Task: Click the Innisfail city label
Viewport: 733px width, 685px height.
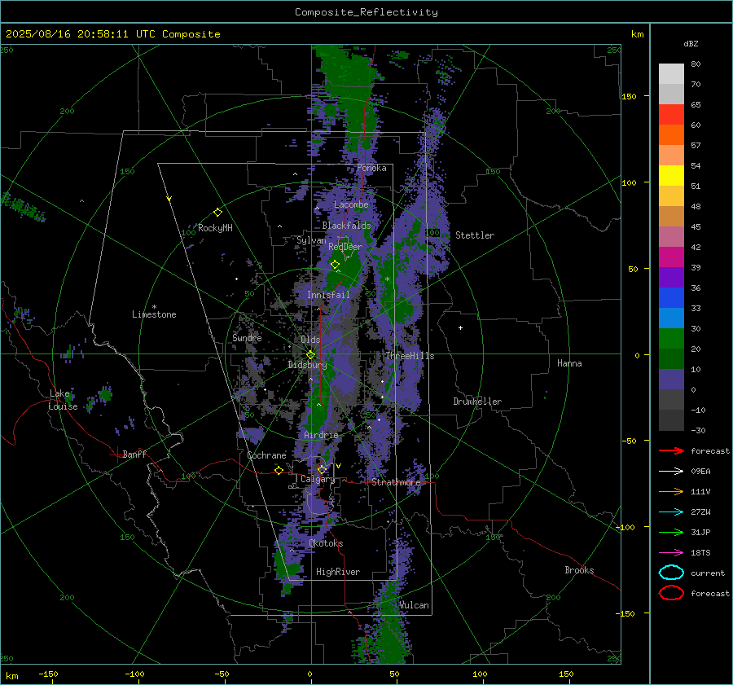Action: [x=328, y=295]
